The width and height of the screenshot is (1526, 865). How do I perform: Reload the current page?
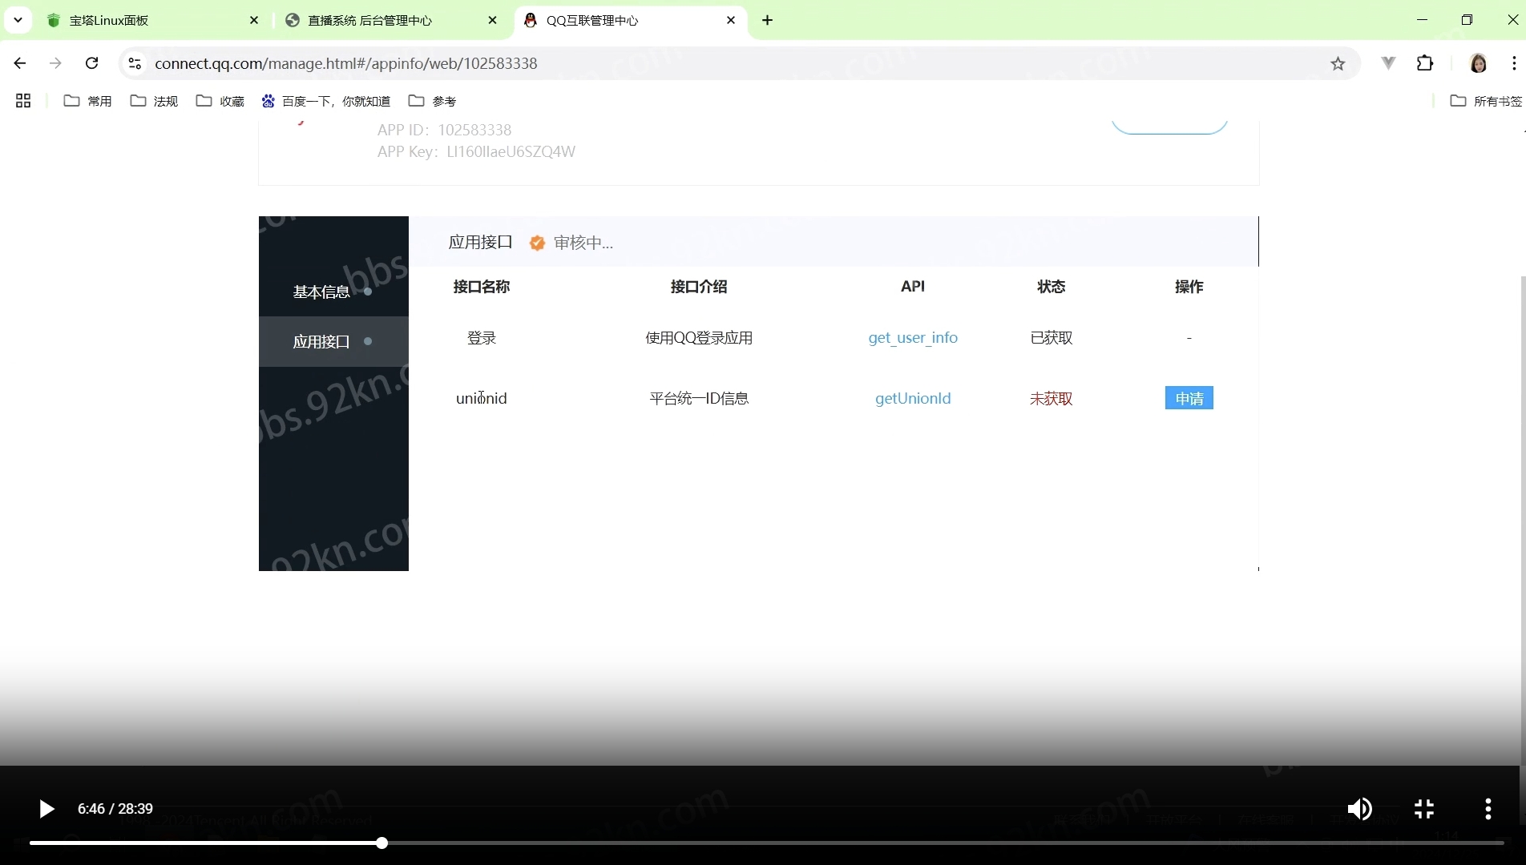click(x=92, y=63)
